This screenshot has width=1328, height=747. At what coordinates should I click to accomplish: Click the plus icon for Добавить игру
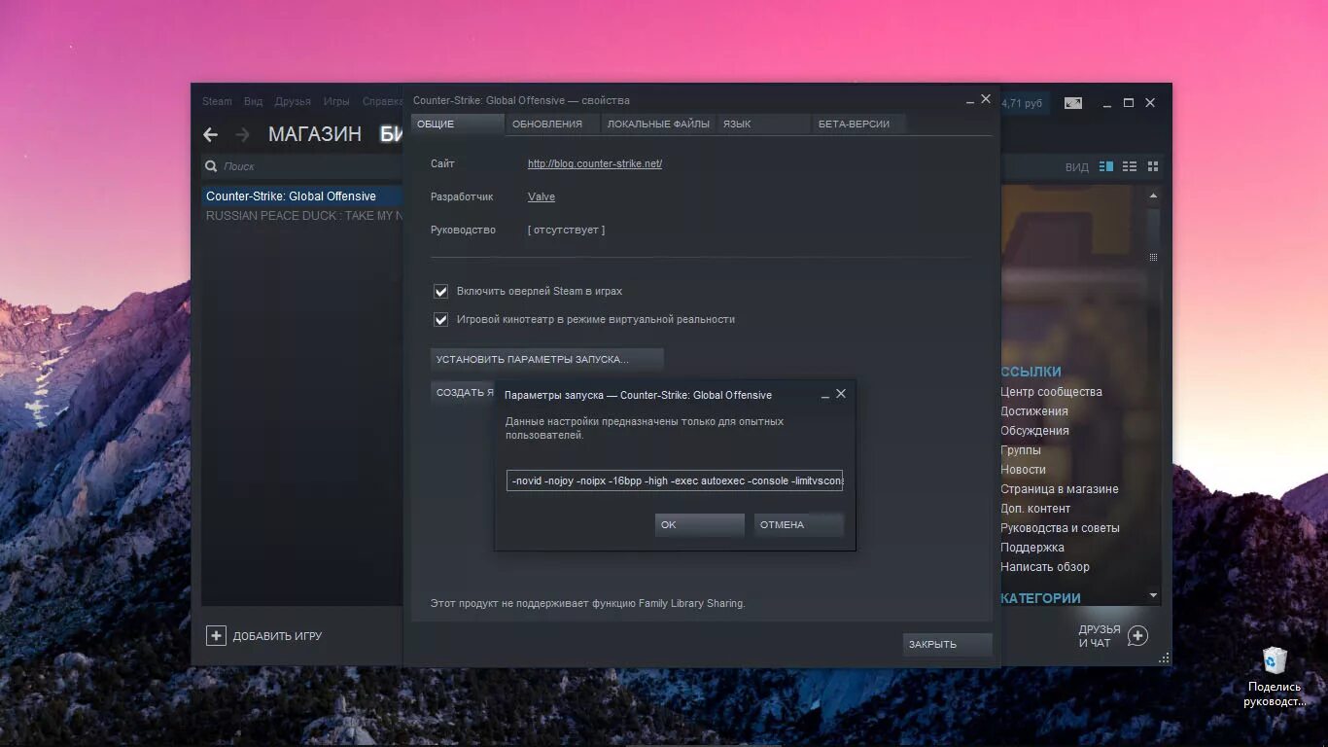[216, 636]
